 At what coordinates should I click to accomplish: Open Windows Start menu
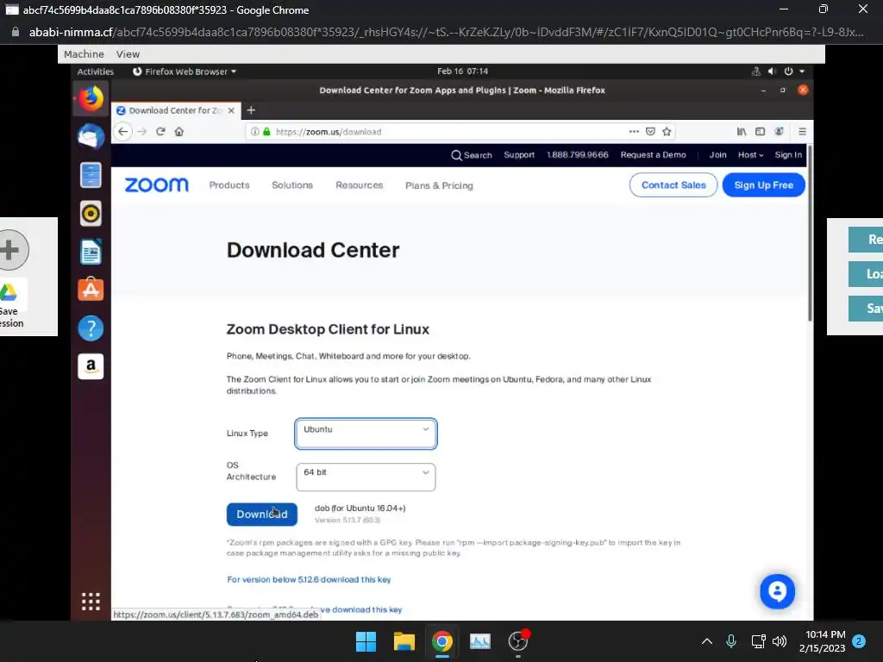(x=366, y=641)
